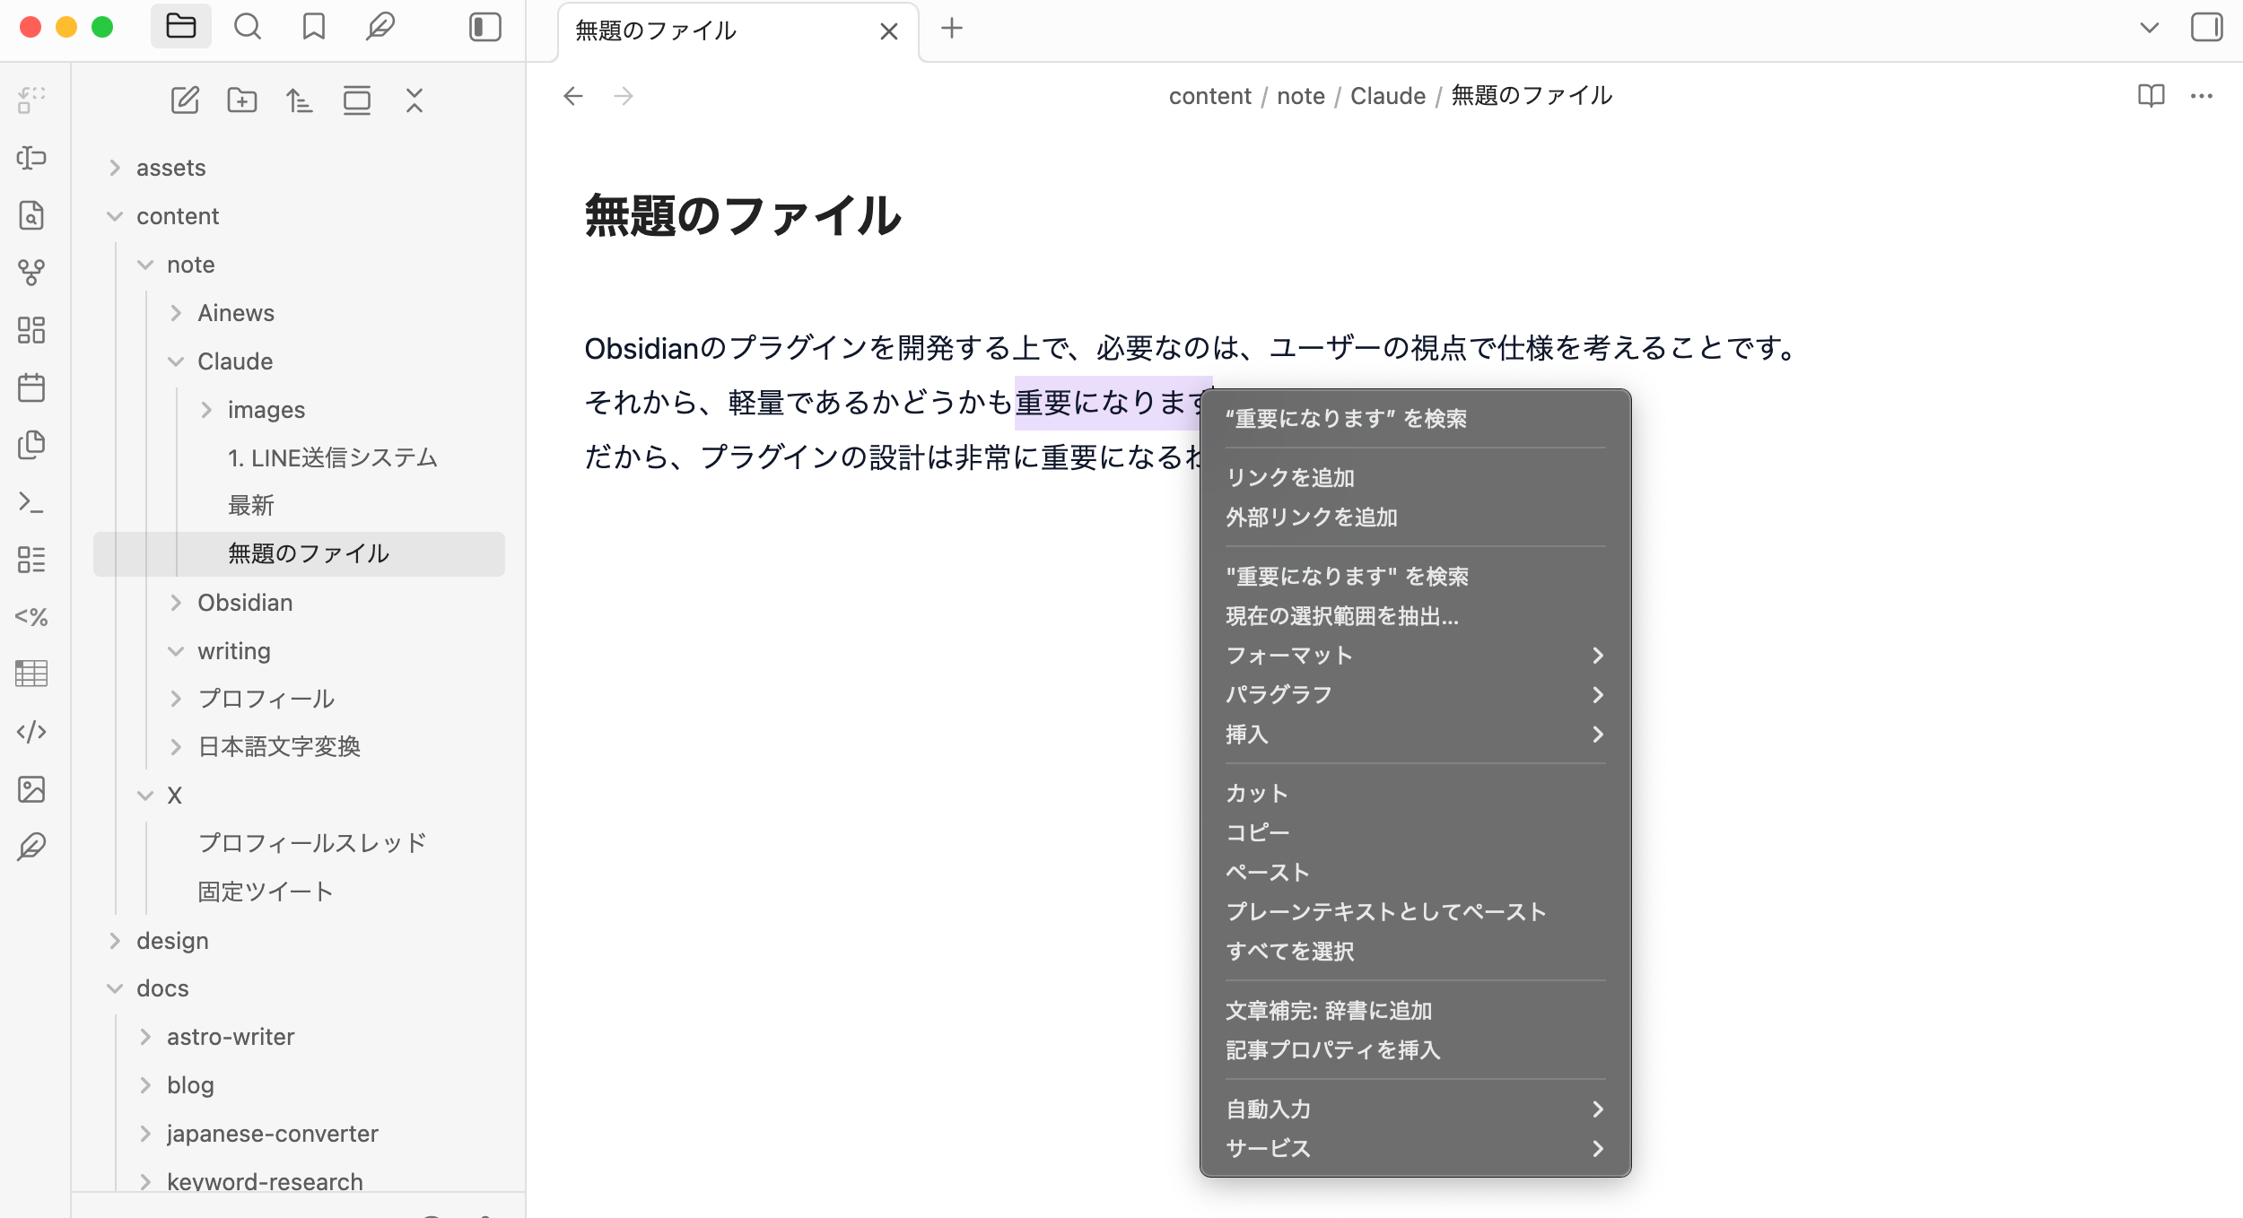
Task: Open the 固定ツイート note
Action: point(266,892)
